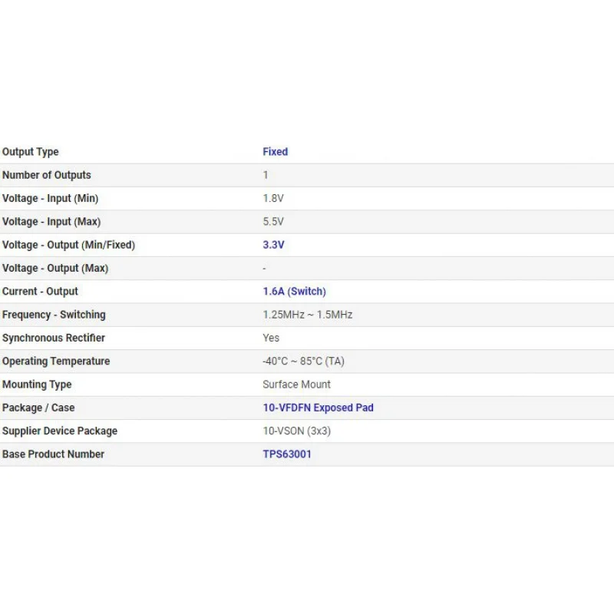This screenshot has height=614, width=614.
Task: Select the Output Type label
Action: (31, 152)
